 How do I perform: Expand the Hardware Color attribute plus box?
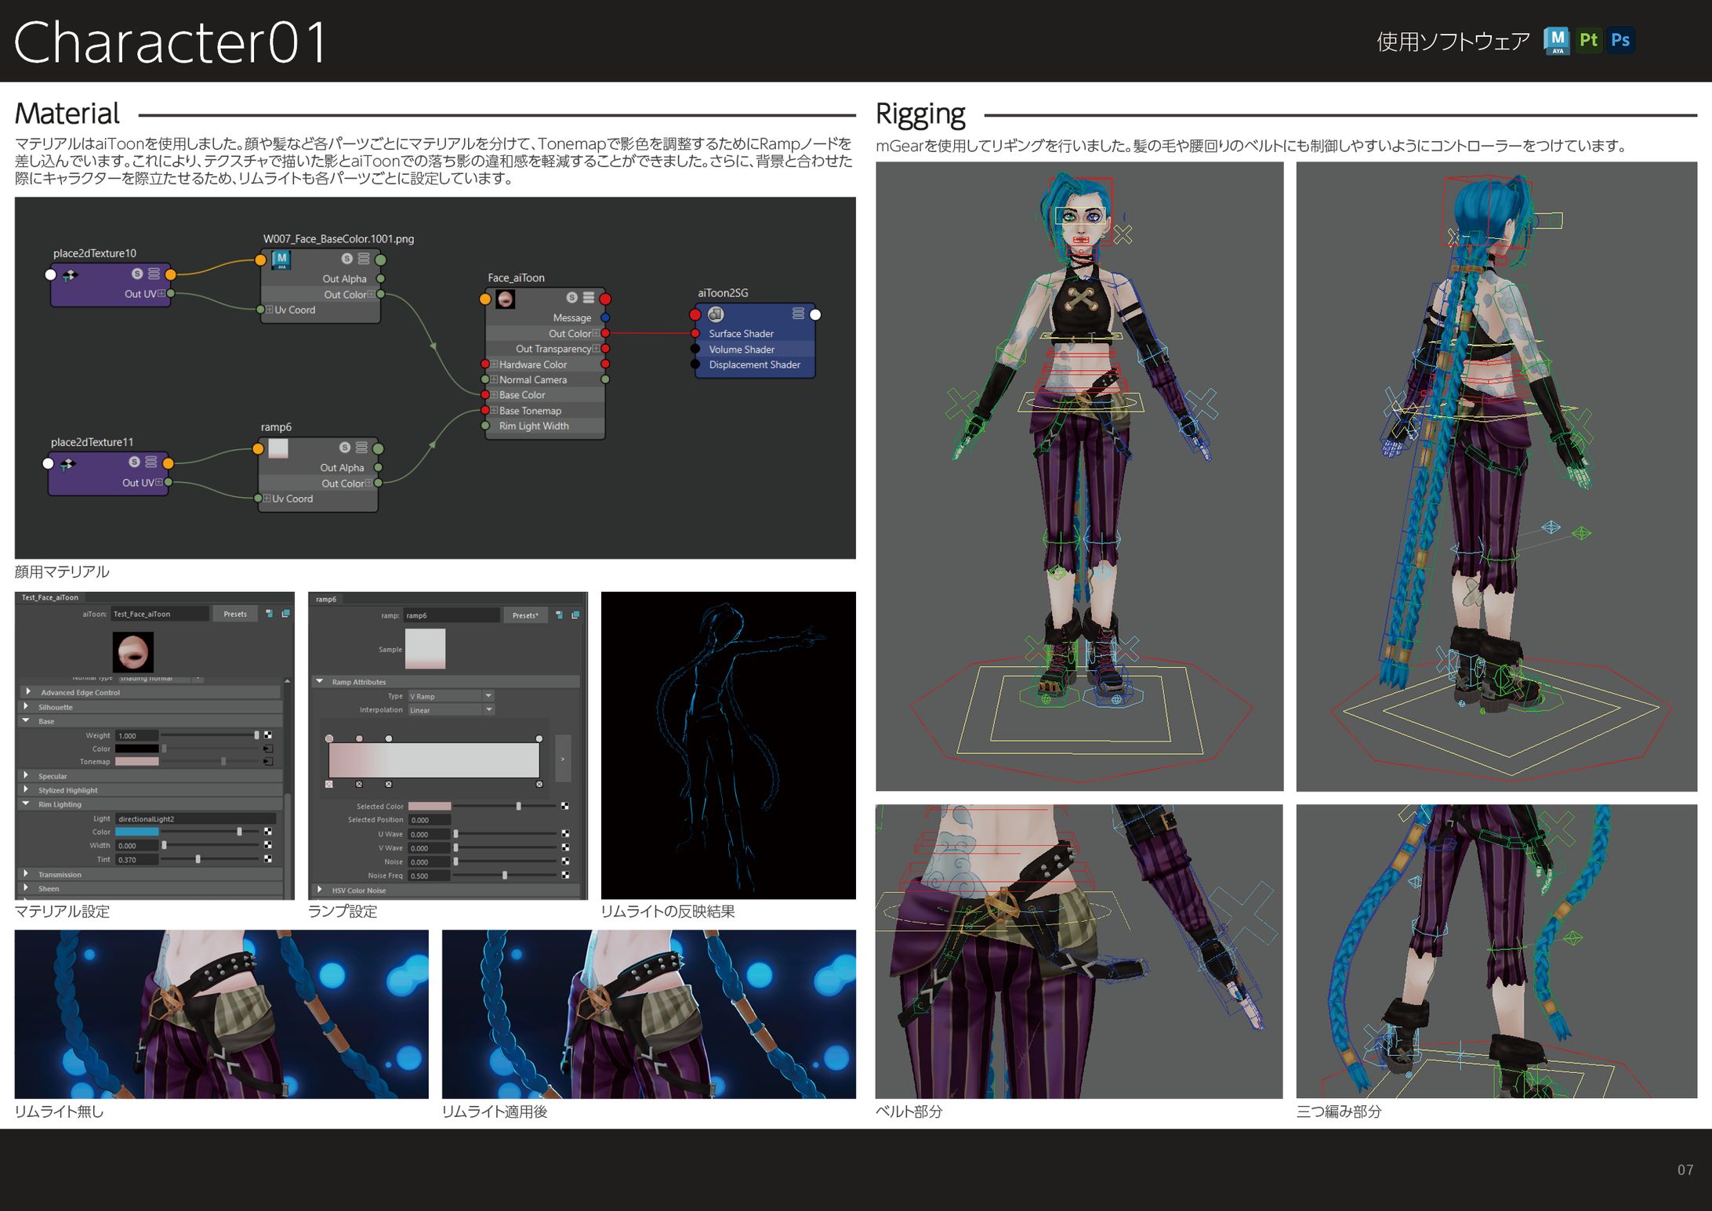494,364
